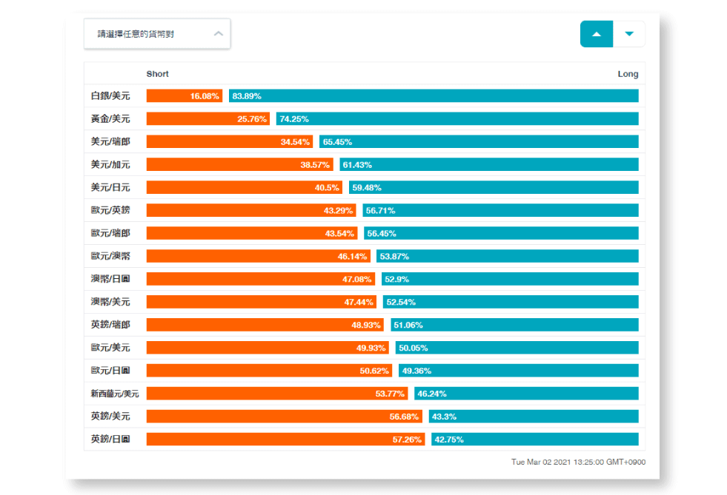Open the currency pair selection dropdown
The height and width of the screenshot is (495, 727).
[156, 34]
